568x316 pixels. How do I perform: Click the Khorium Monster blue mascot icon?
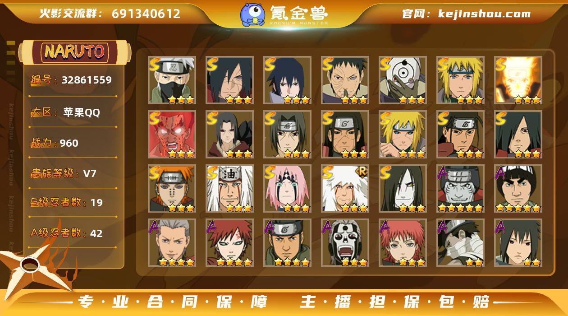click(x=252, y=14)
